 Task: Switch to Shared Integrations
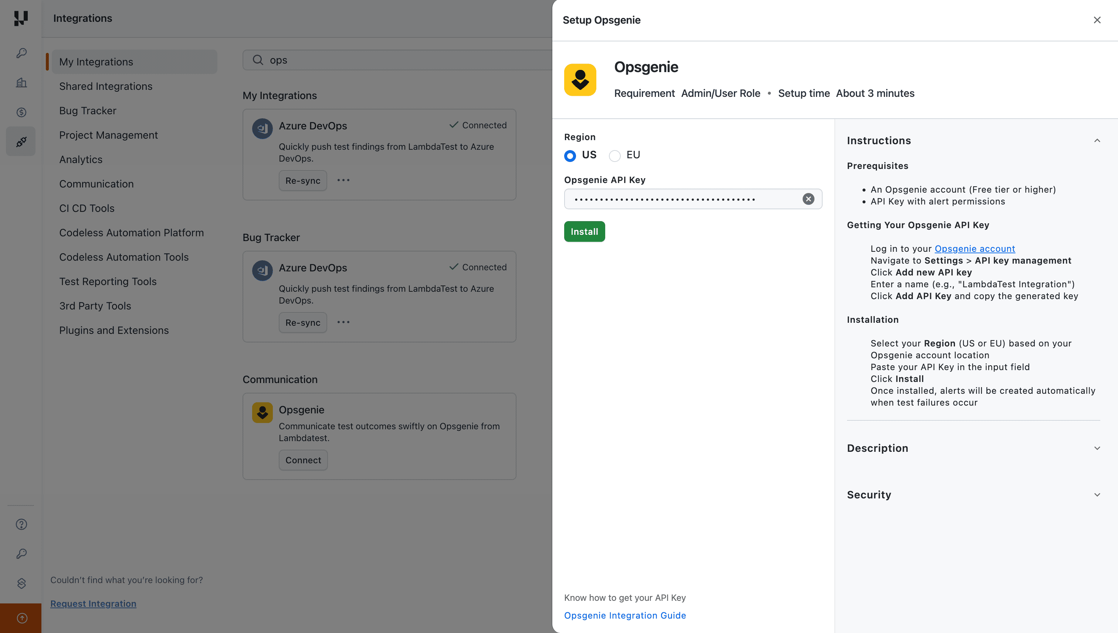coord(106,86)
